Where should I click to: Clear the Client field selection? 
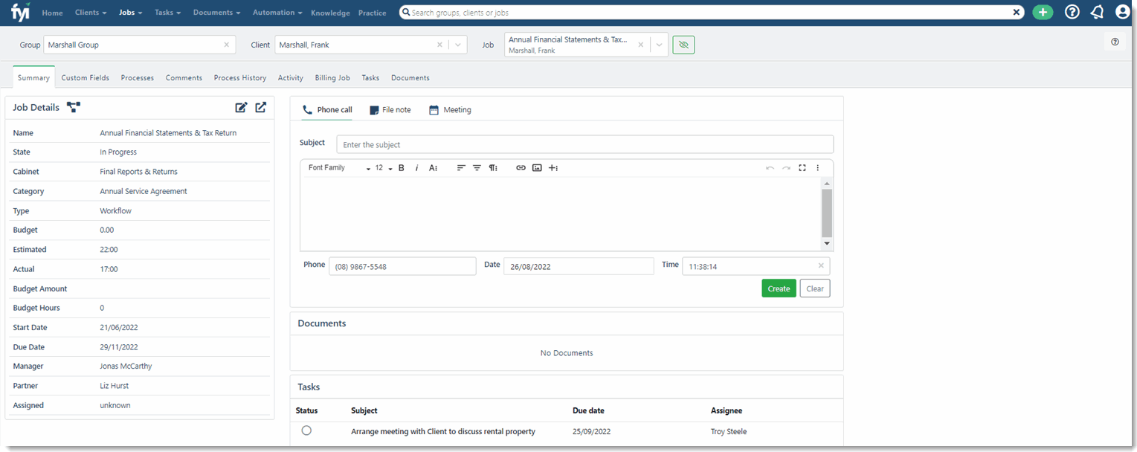pyautogui.click(x=439, y=45)
